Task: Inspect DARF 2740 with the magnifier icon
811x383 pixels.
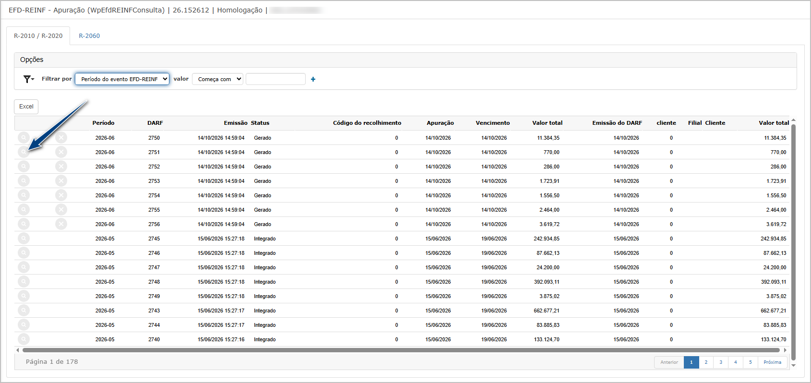Action: 24,339
